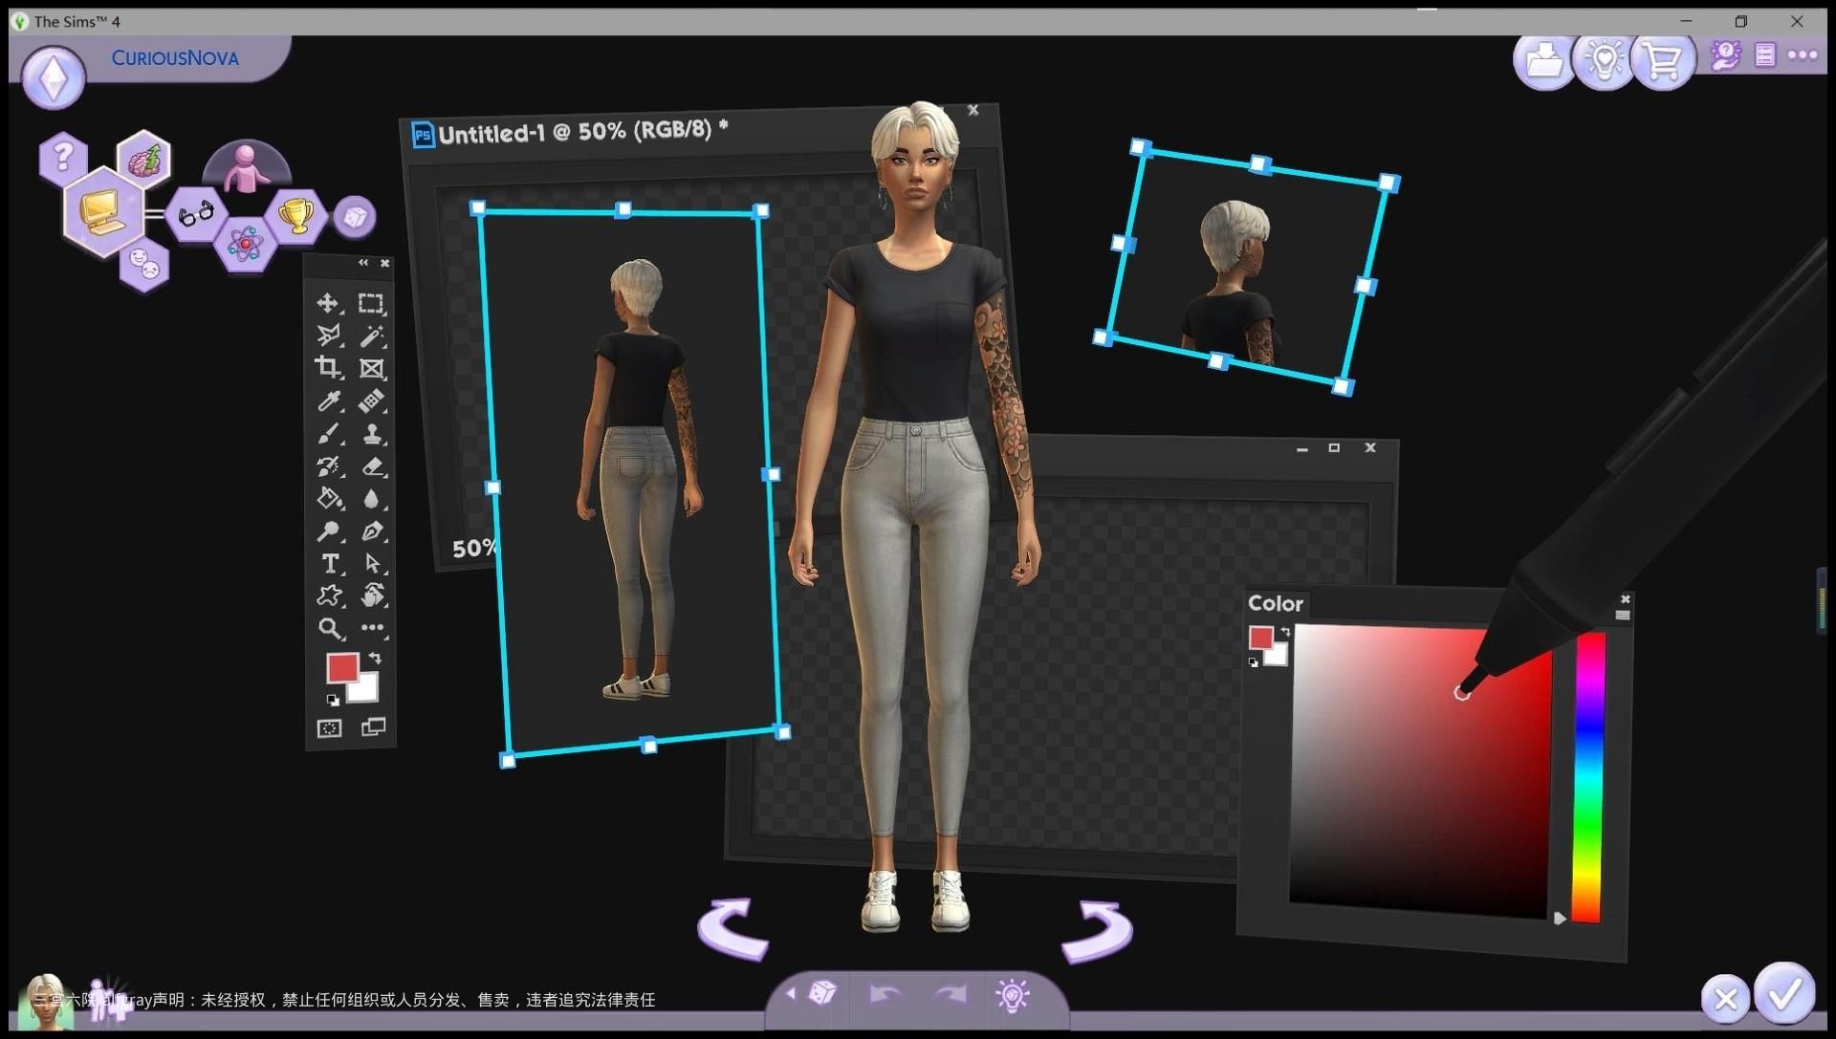Save sim with the folder download icon
The width and height of the screenshot is (1836, 1039).
pos(1543,61)
